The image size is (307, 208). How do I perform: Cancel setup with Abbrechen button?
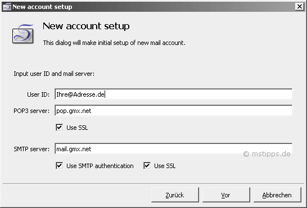(x=277, y=195)
